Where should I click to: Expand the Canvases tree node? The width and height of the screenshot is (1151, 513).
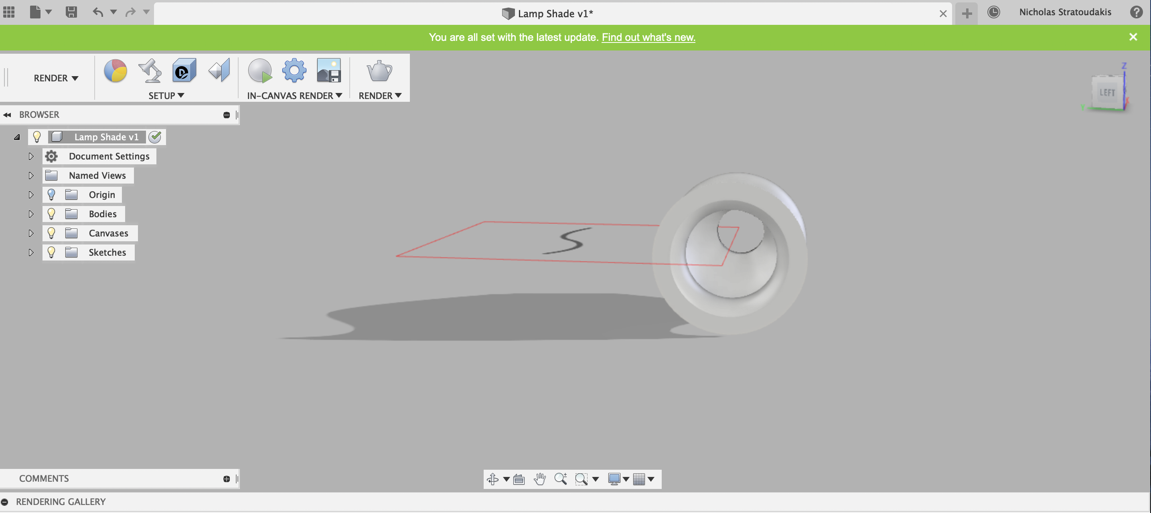(31, 233)
